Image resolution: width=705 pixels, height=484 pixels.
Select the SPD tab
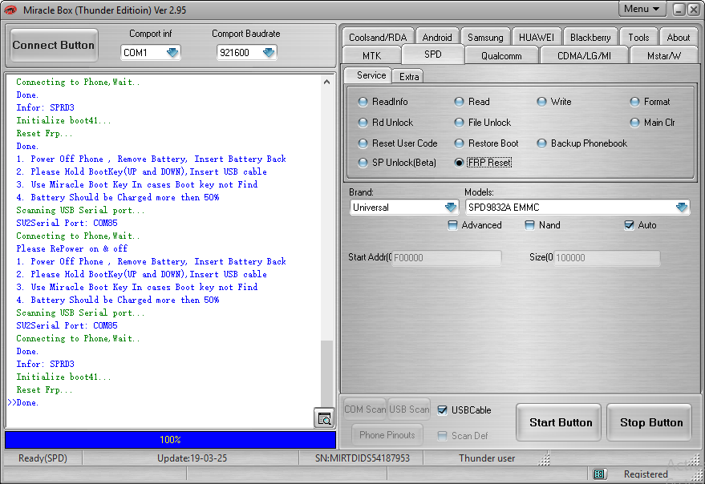pyautogui.click(x=433, y=54)
